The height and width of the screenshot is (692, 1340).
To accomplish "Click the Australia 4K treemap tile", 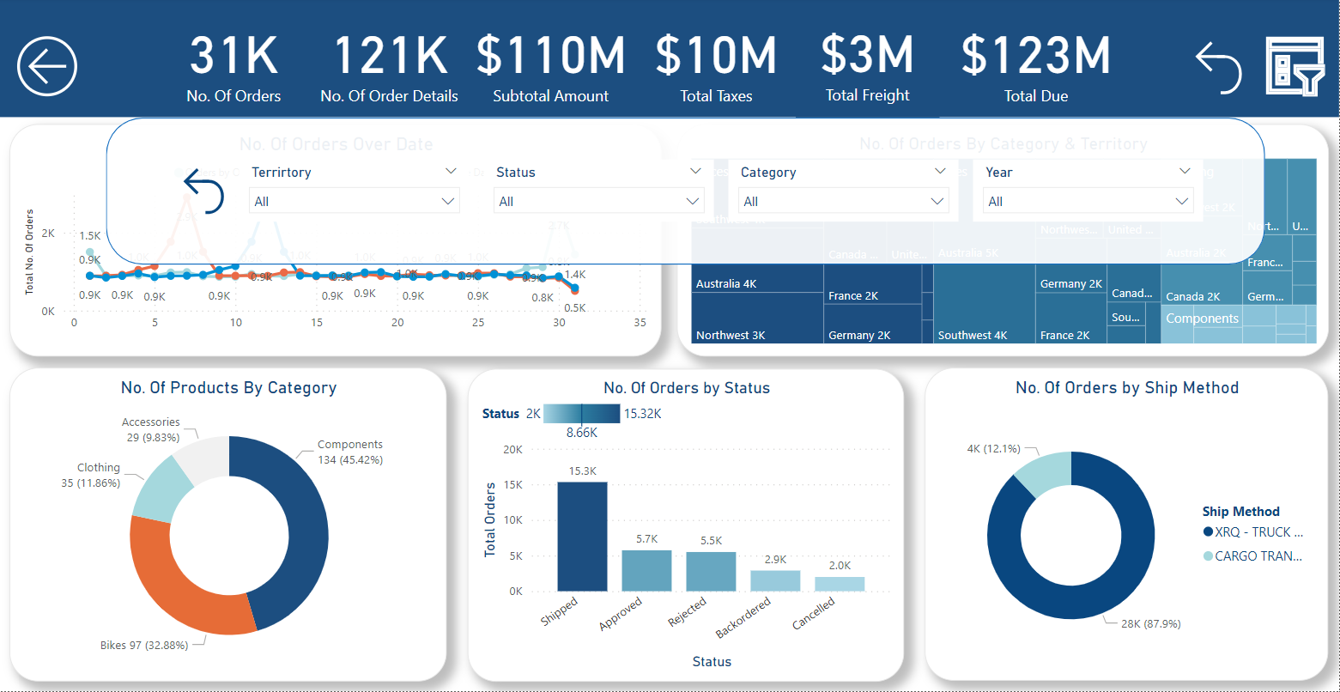I will 756,283.
